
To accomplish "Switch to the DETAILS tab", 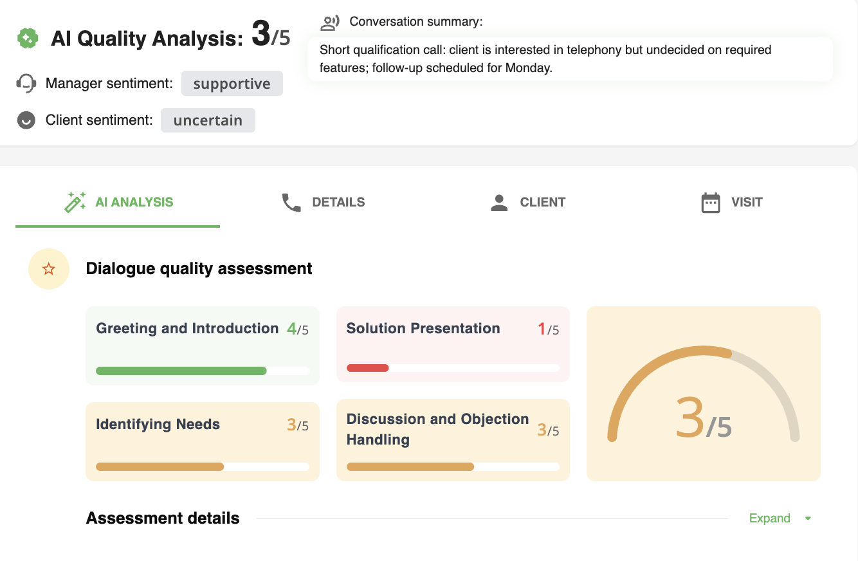I will click(x=338, y=202).
